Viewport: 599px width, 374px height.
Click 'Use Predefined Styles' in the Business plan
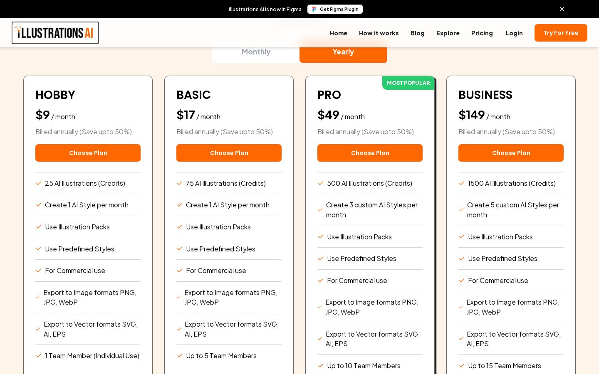[x=502, y=258]
